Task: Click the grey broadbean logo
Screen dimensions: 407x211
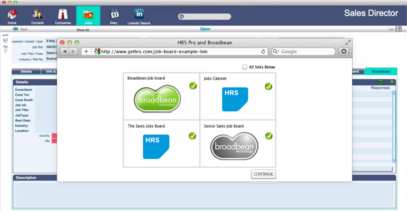Action: tap(234, 146)
